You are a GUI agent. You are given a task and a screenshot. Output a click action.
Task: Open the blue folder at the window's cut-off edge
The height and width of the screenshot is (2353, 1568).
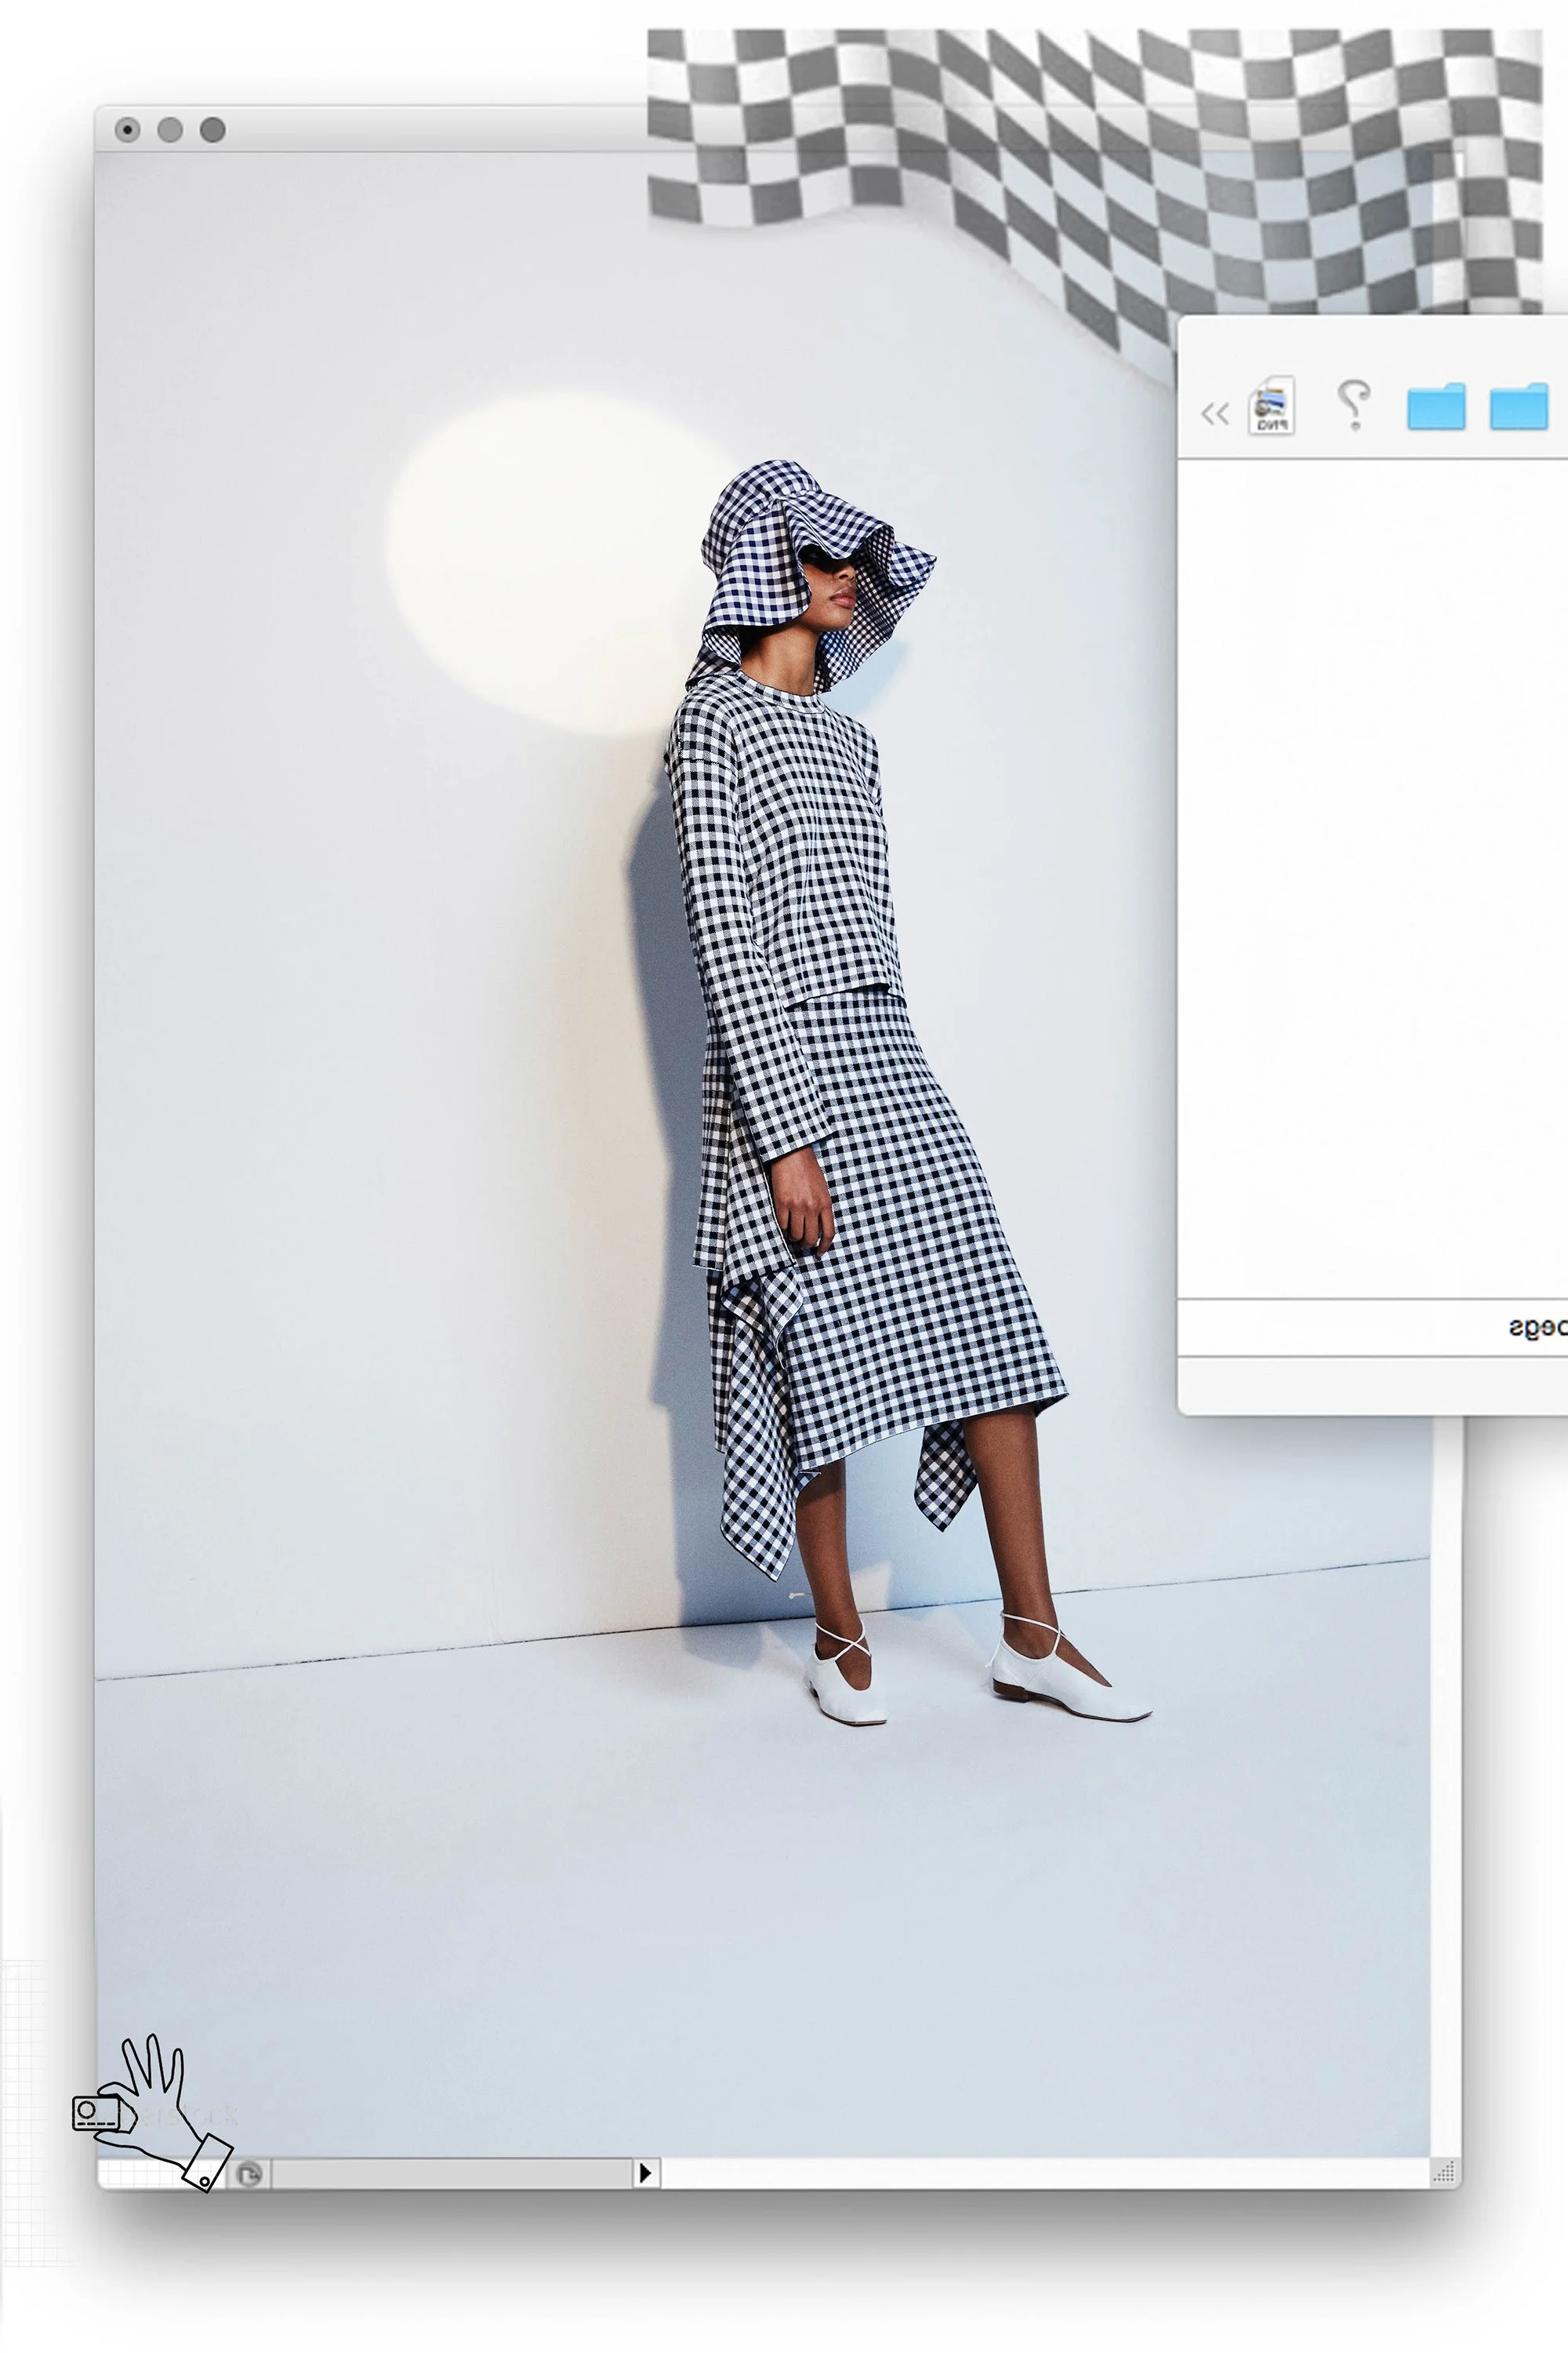(1518, 406)
